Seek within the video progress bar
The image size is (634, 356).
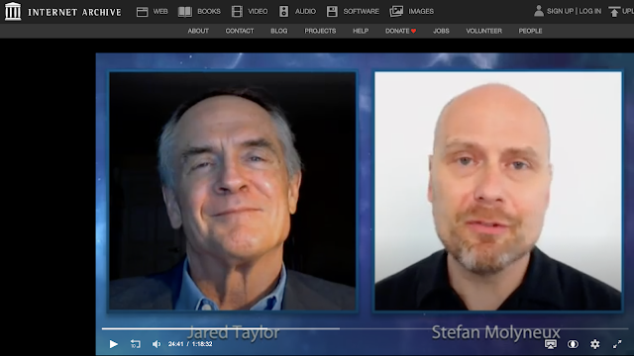tap(365, 329)
